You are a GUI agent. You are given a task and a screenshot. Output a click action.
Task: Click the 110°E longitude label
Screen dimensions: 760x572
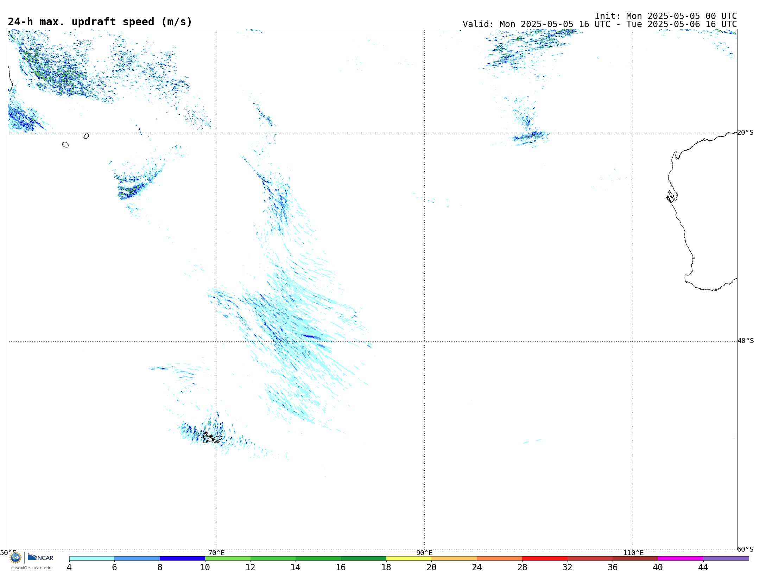(x=633, y=553)
